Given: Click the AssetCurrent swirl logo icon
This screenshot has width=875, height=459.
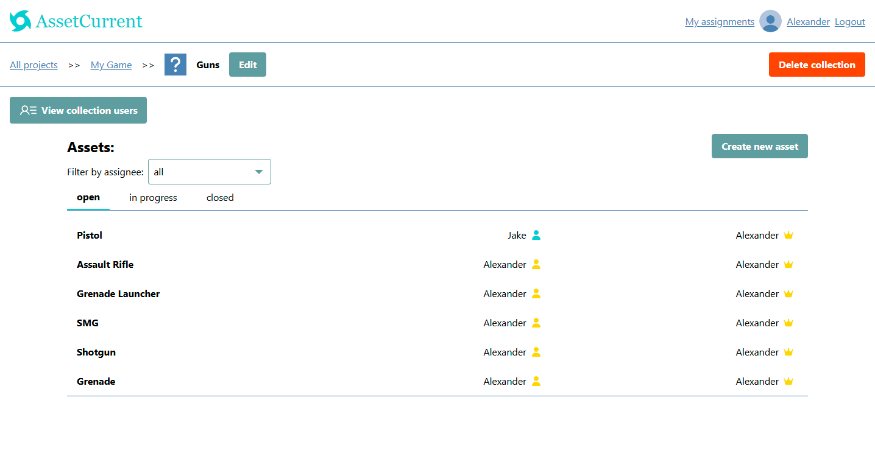Looking at the screenshot, I should [20, 21].
